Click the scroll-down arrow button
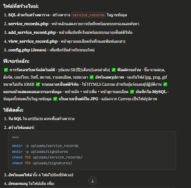Screen dimensions: 191x188 93,181
